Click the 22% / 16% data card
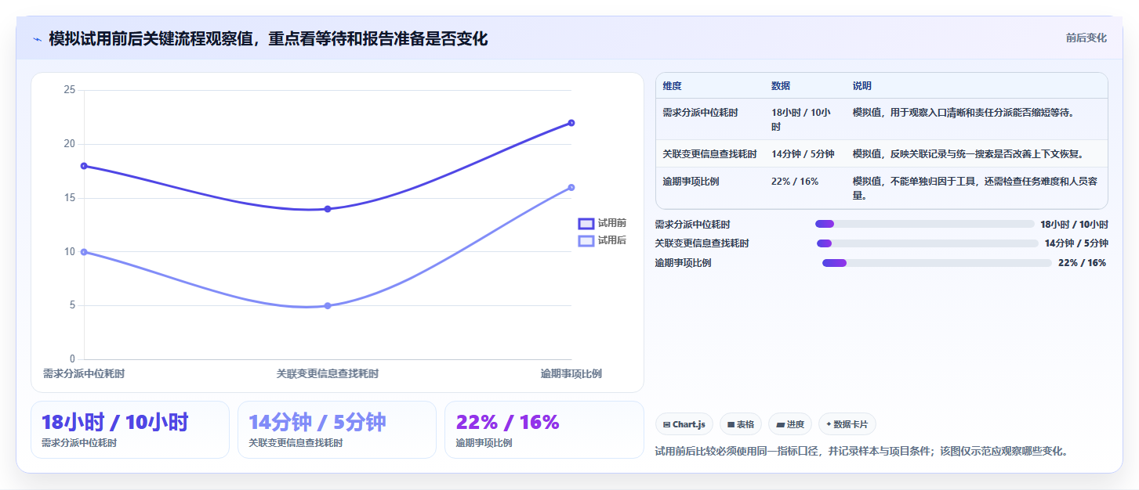The width and height of the screenshot is (1139, 490). point(544,430)
